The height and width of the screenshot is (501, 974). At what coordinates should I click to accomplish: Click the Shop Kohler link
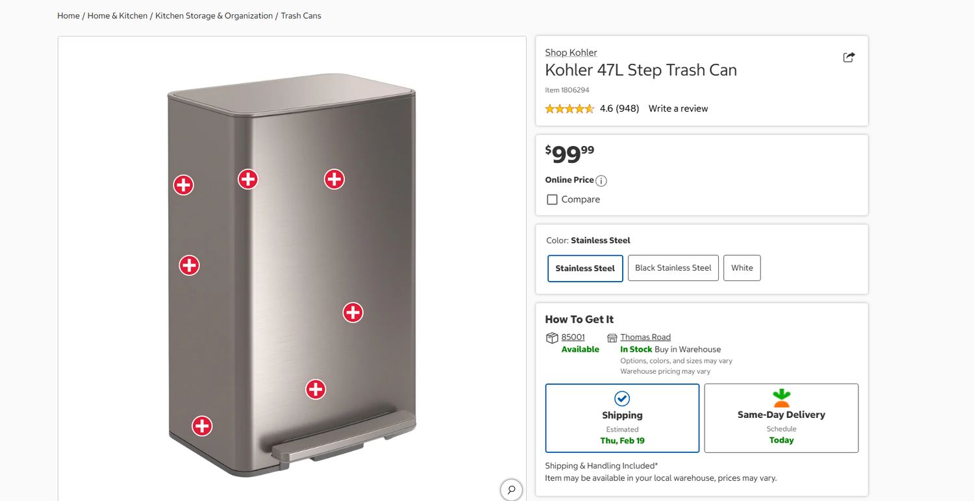[x=571, y=52]
